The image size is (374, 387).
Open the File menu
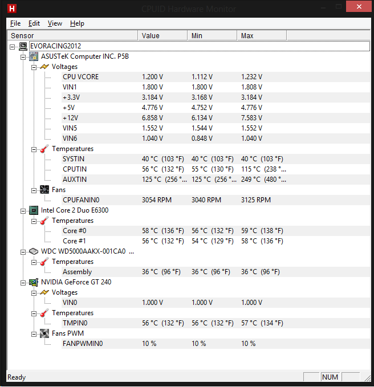click(x=15, y=23)
